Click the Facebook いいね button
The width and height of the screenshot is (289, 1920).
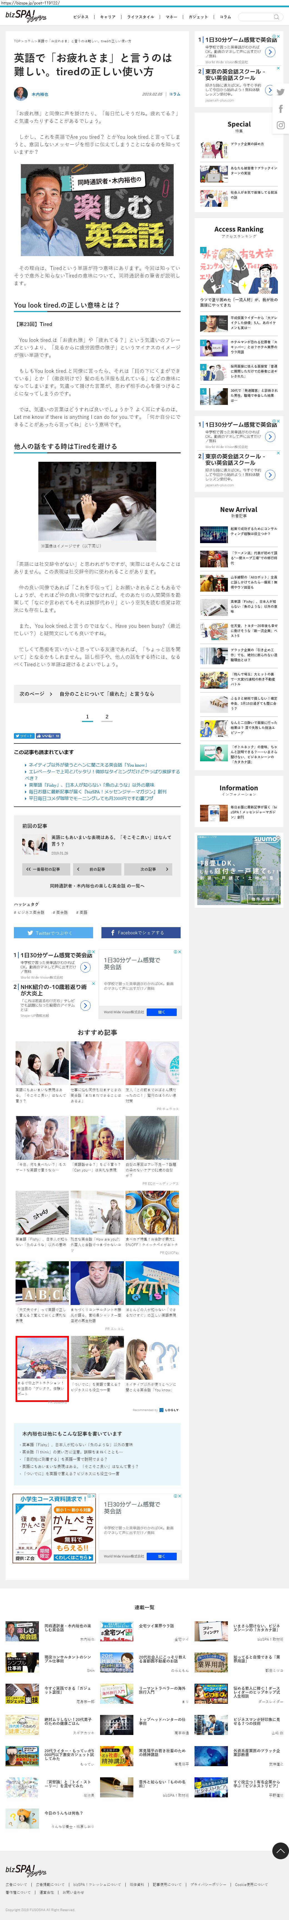pos(48,736)
